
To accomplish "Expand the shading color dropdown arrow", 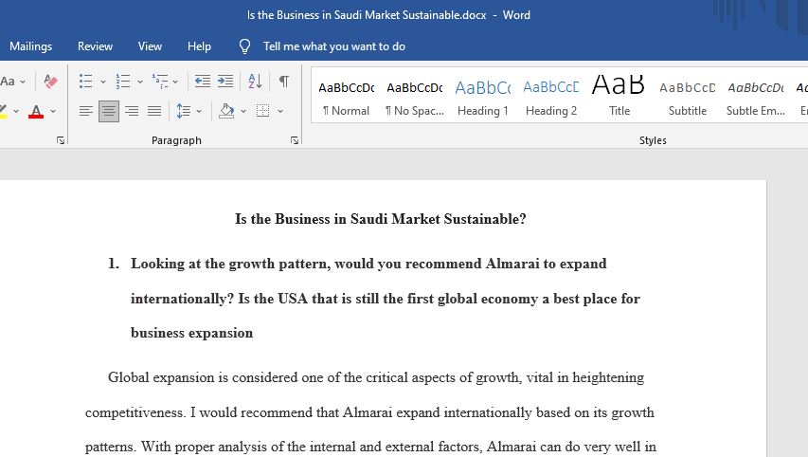I will (x=243, y=111).
